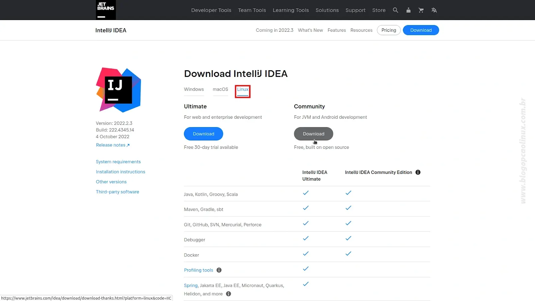Select the Linux platform tab
Screen dimensions: 535x301
click(x=243, y=89)
